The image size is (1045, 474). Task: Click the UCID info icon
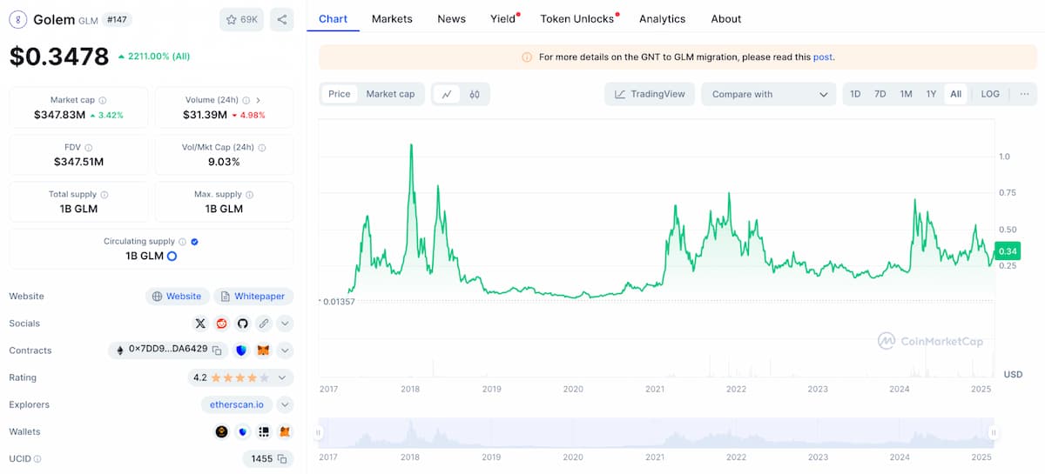(x=37, y=458)
